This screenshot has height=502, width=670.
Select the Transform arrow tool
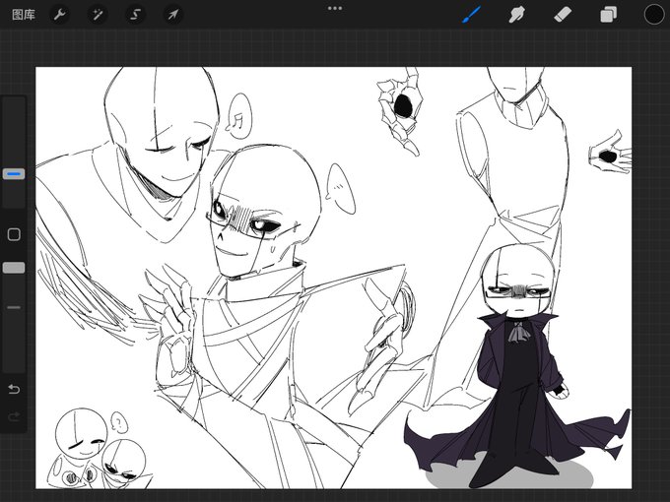pos(172,15)
